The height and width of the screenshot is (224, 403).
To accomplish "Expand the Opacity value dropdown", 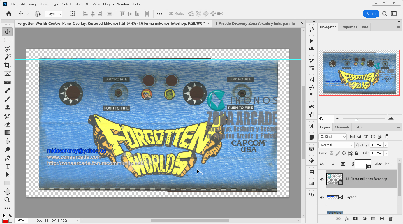I will click(x=385, y=145).
